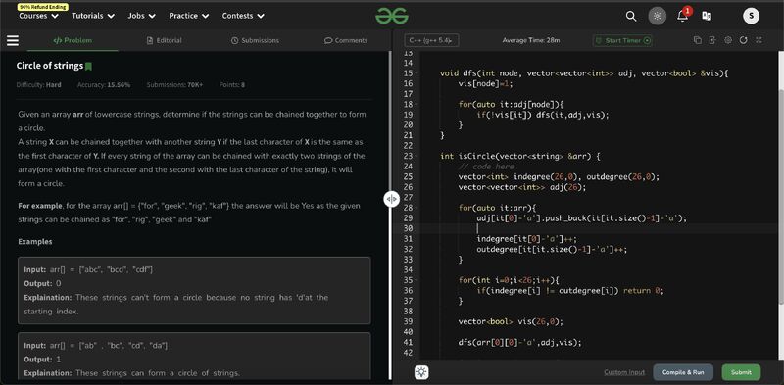Open the hamburger sidebar menu
This screenshot has height=385, width=784.
coord(13,40)
